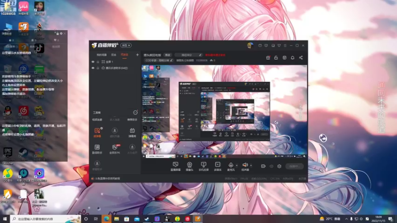Open File Explorer from taskbar
Screen dimensions: 397x223
click(x=117, y=219)
